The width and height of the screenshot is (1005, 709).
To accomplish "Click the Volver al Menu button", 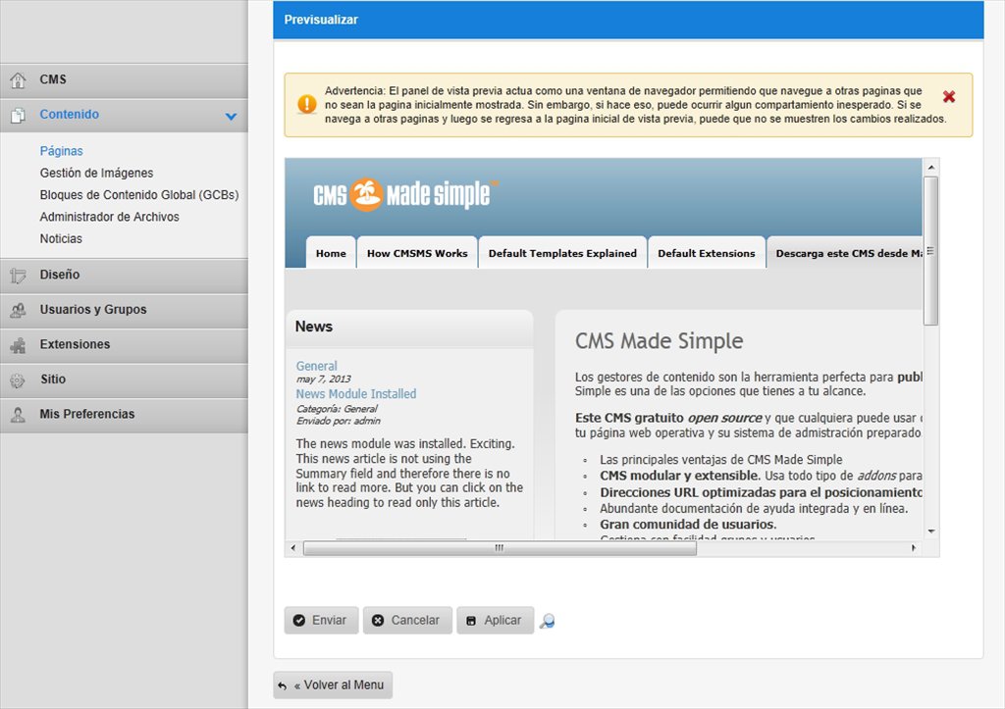I will point(333,685).
